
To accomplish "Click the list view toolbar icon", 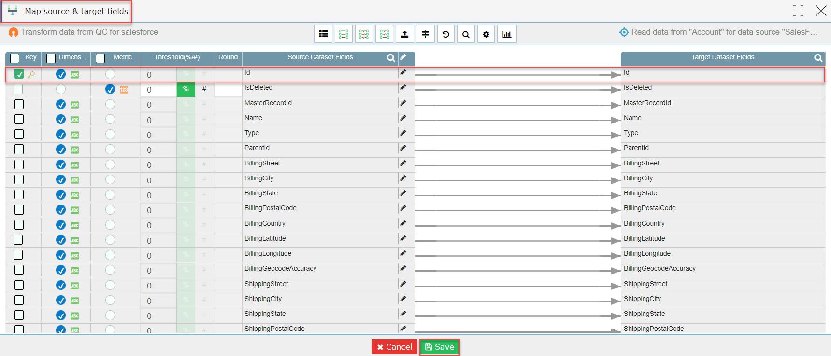I will [x=323, y=34].
